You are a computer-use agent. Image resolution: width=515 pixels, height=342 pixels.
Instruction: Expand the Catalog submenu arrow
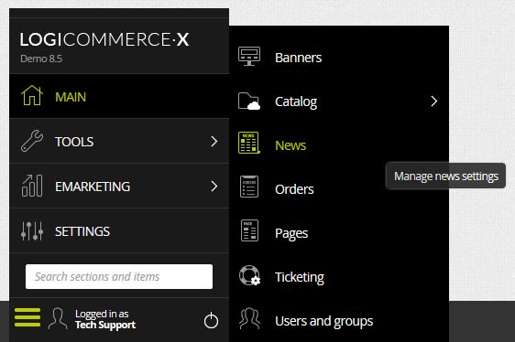click(x=433, y=102)
